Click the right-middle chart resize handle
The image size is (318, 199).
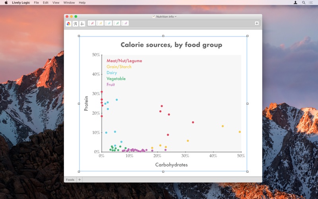pos(247,103)
